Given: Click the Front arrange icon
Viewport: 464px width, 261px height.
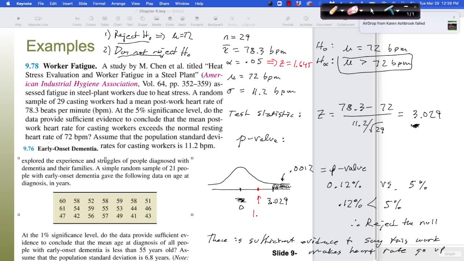Looking at the screenshot, I should pyautogui.click(x=170, y=21).
